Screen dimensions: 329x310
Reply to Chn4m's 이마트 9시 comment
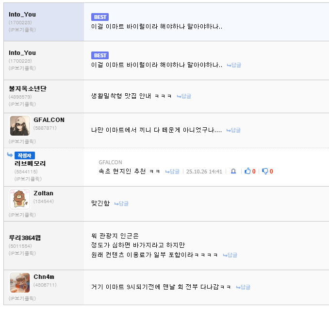click(243, 287)
